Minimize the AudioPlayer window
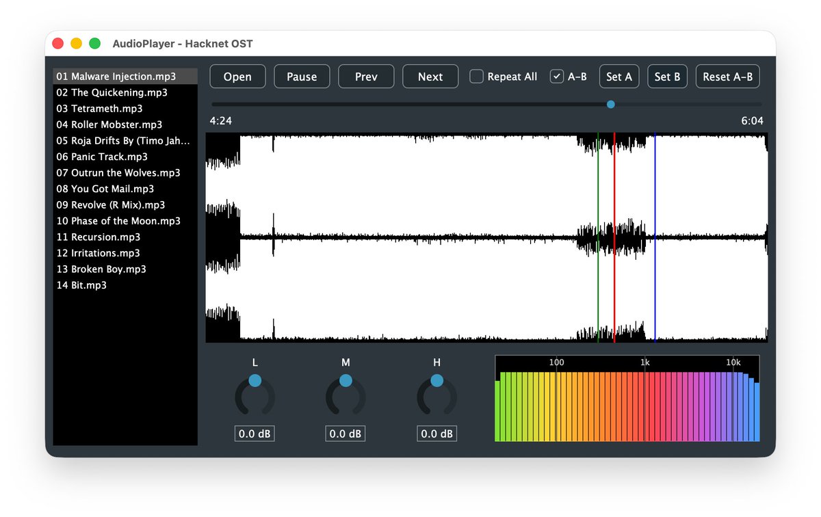The width and height of the screenshot is (821, 517). pos(77,44)
